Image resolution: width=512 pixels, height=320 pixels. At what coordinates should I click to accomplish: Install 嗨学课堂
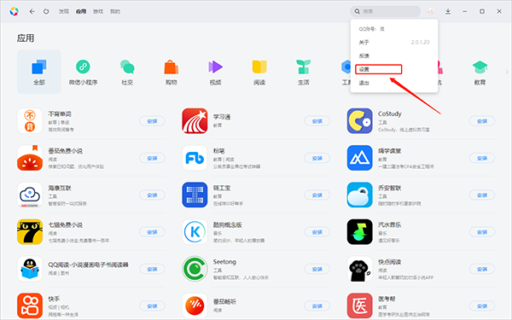pyautogui.click(x=482, y=158)
